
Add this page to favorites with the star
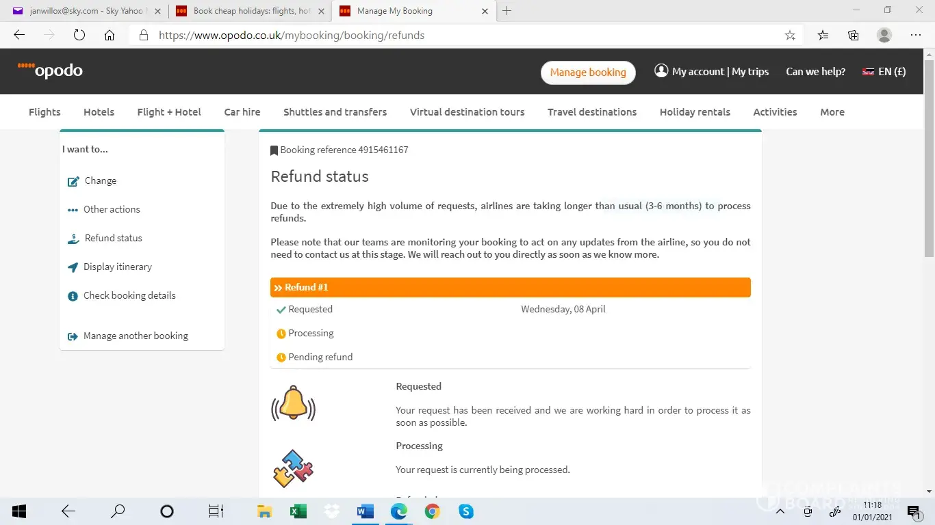tap(790, 36)
